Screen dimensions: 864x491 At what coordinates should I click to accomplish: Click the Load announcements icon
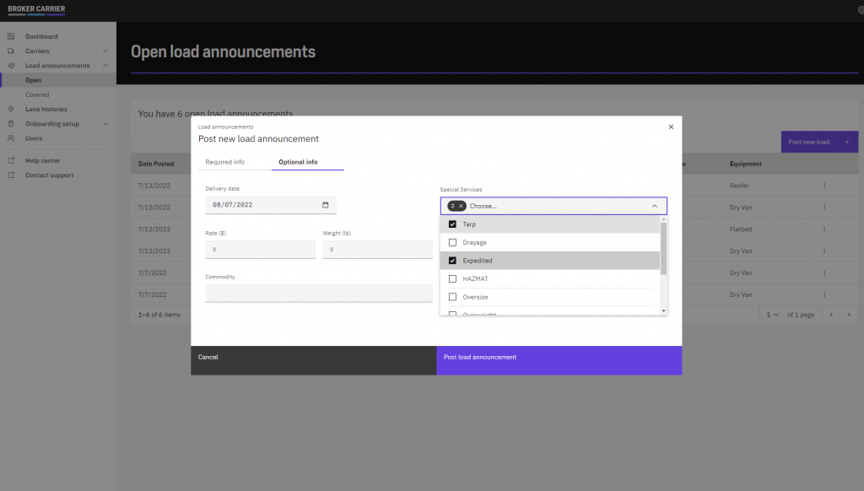click(x=11, y=66)
